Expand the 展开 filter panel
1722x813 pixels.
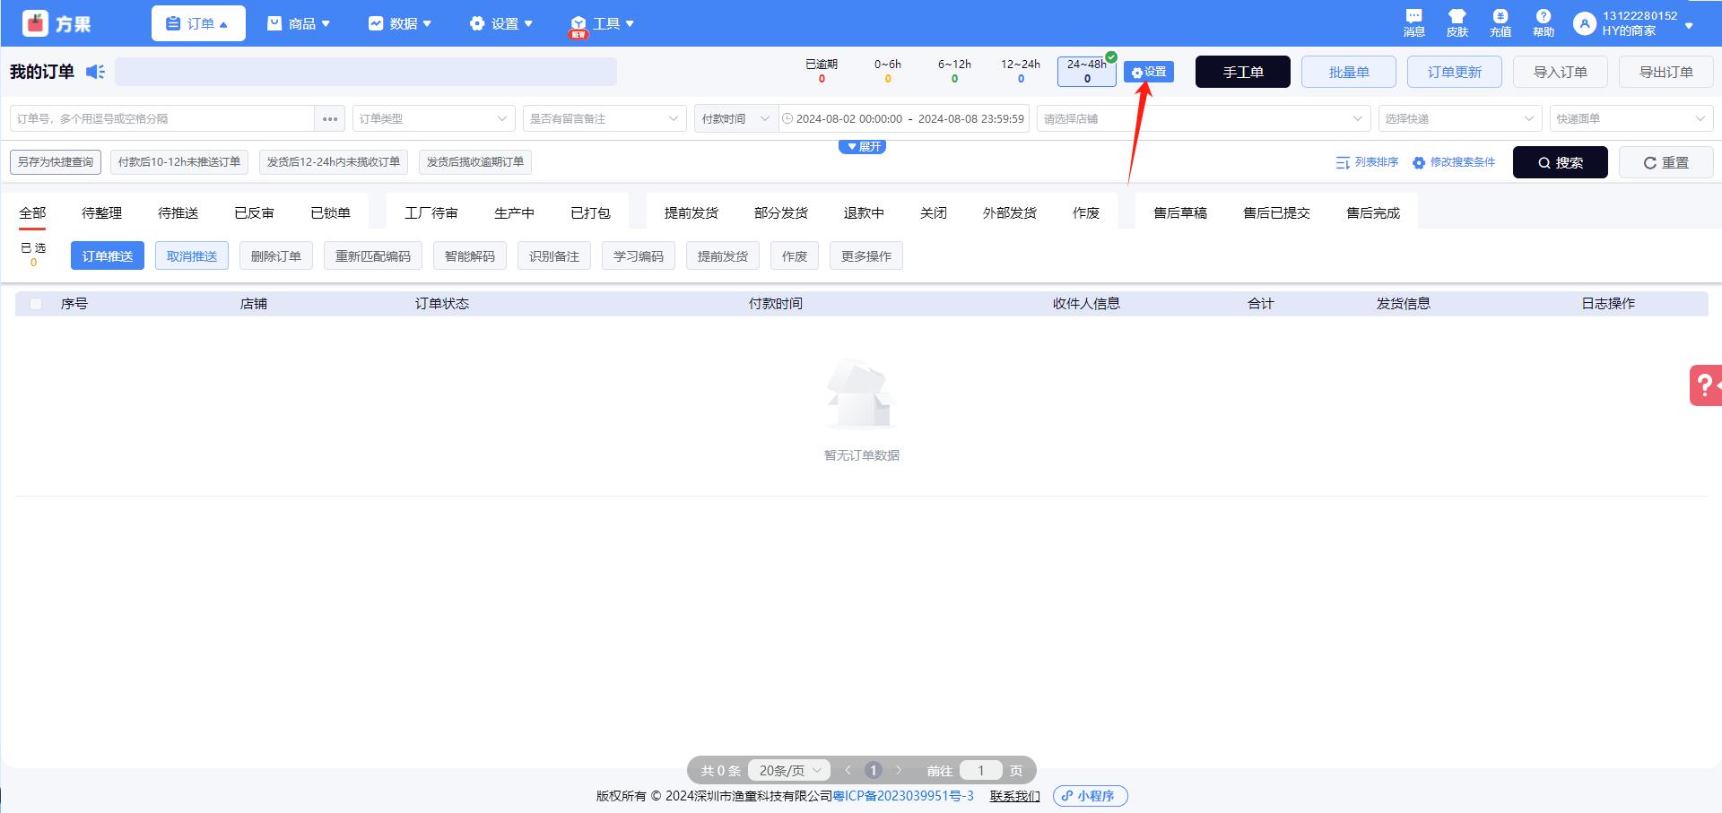point(862,147)
